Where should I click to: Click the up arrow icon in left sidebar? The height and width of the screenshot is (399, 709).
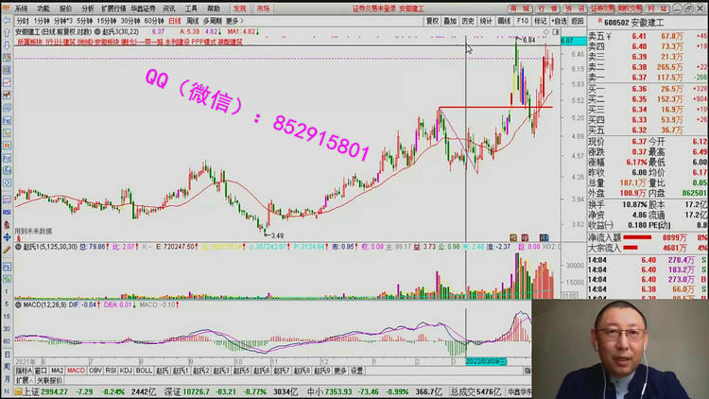tap(7, 34)
